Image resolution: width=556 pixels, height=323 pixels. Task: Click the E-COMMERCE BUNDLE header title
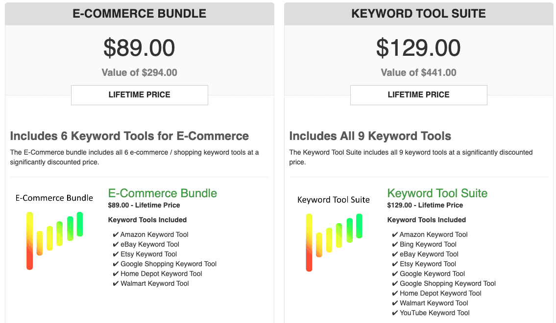pyautogui.click(x=139, y=14)
